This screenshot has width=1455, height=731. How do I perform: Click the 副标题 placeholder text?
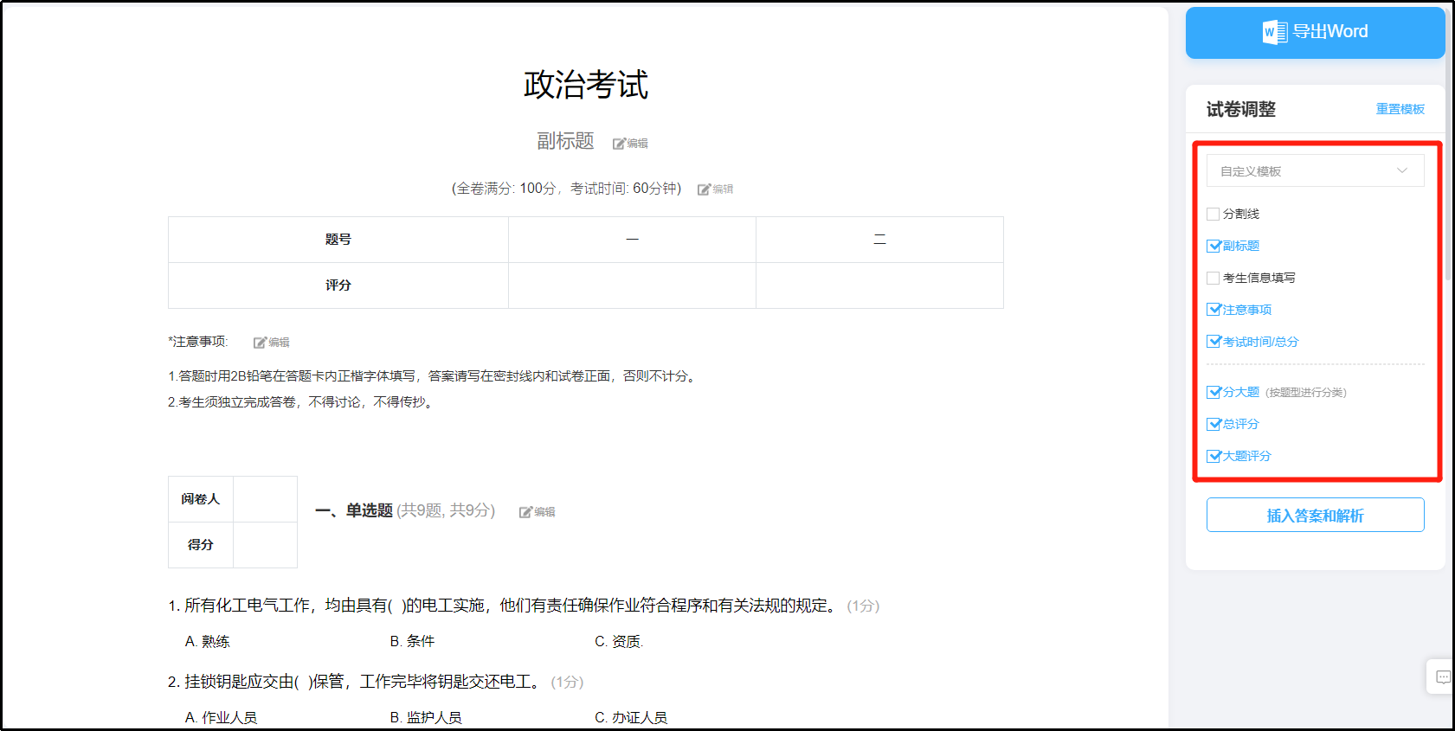(x=565, y=141)
